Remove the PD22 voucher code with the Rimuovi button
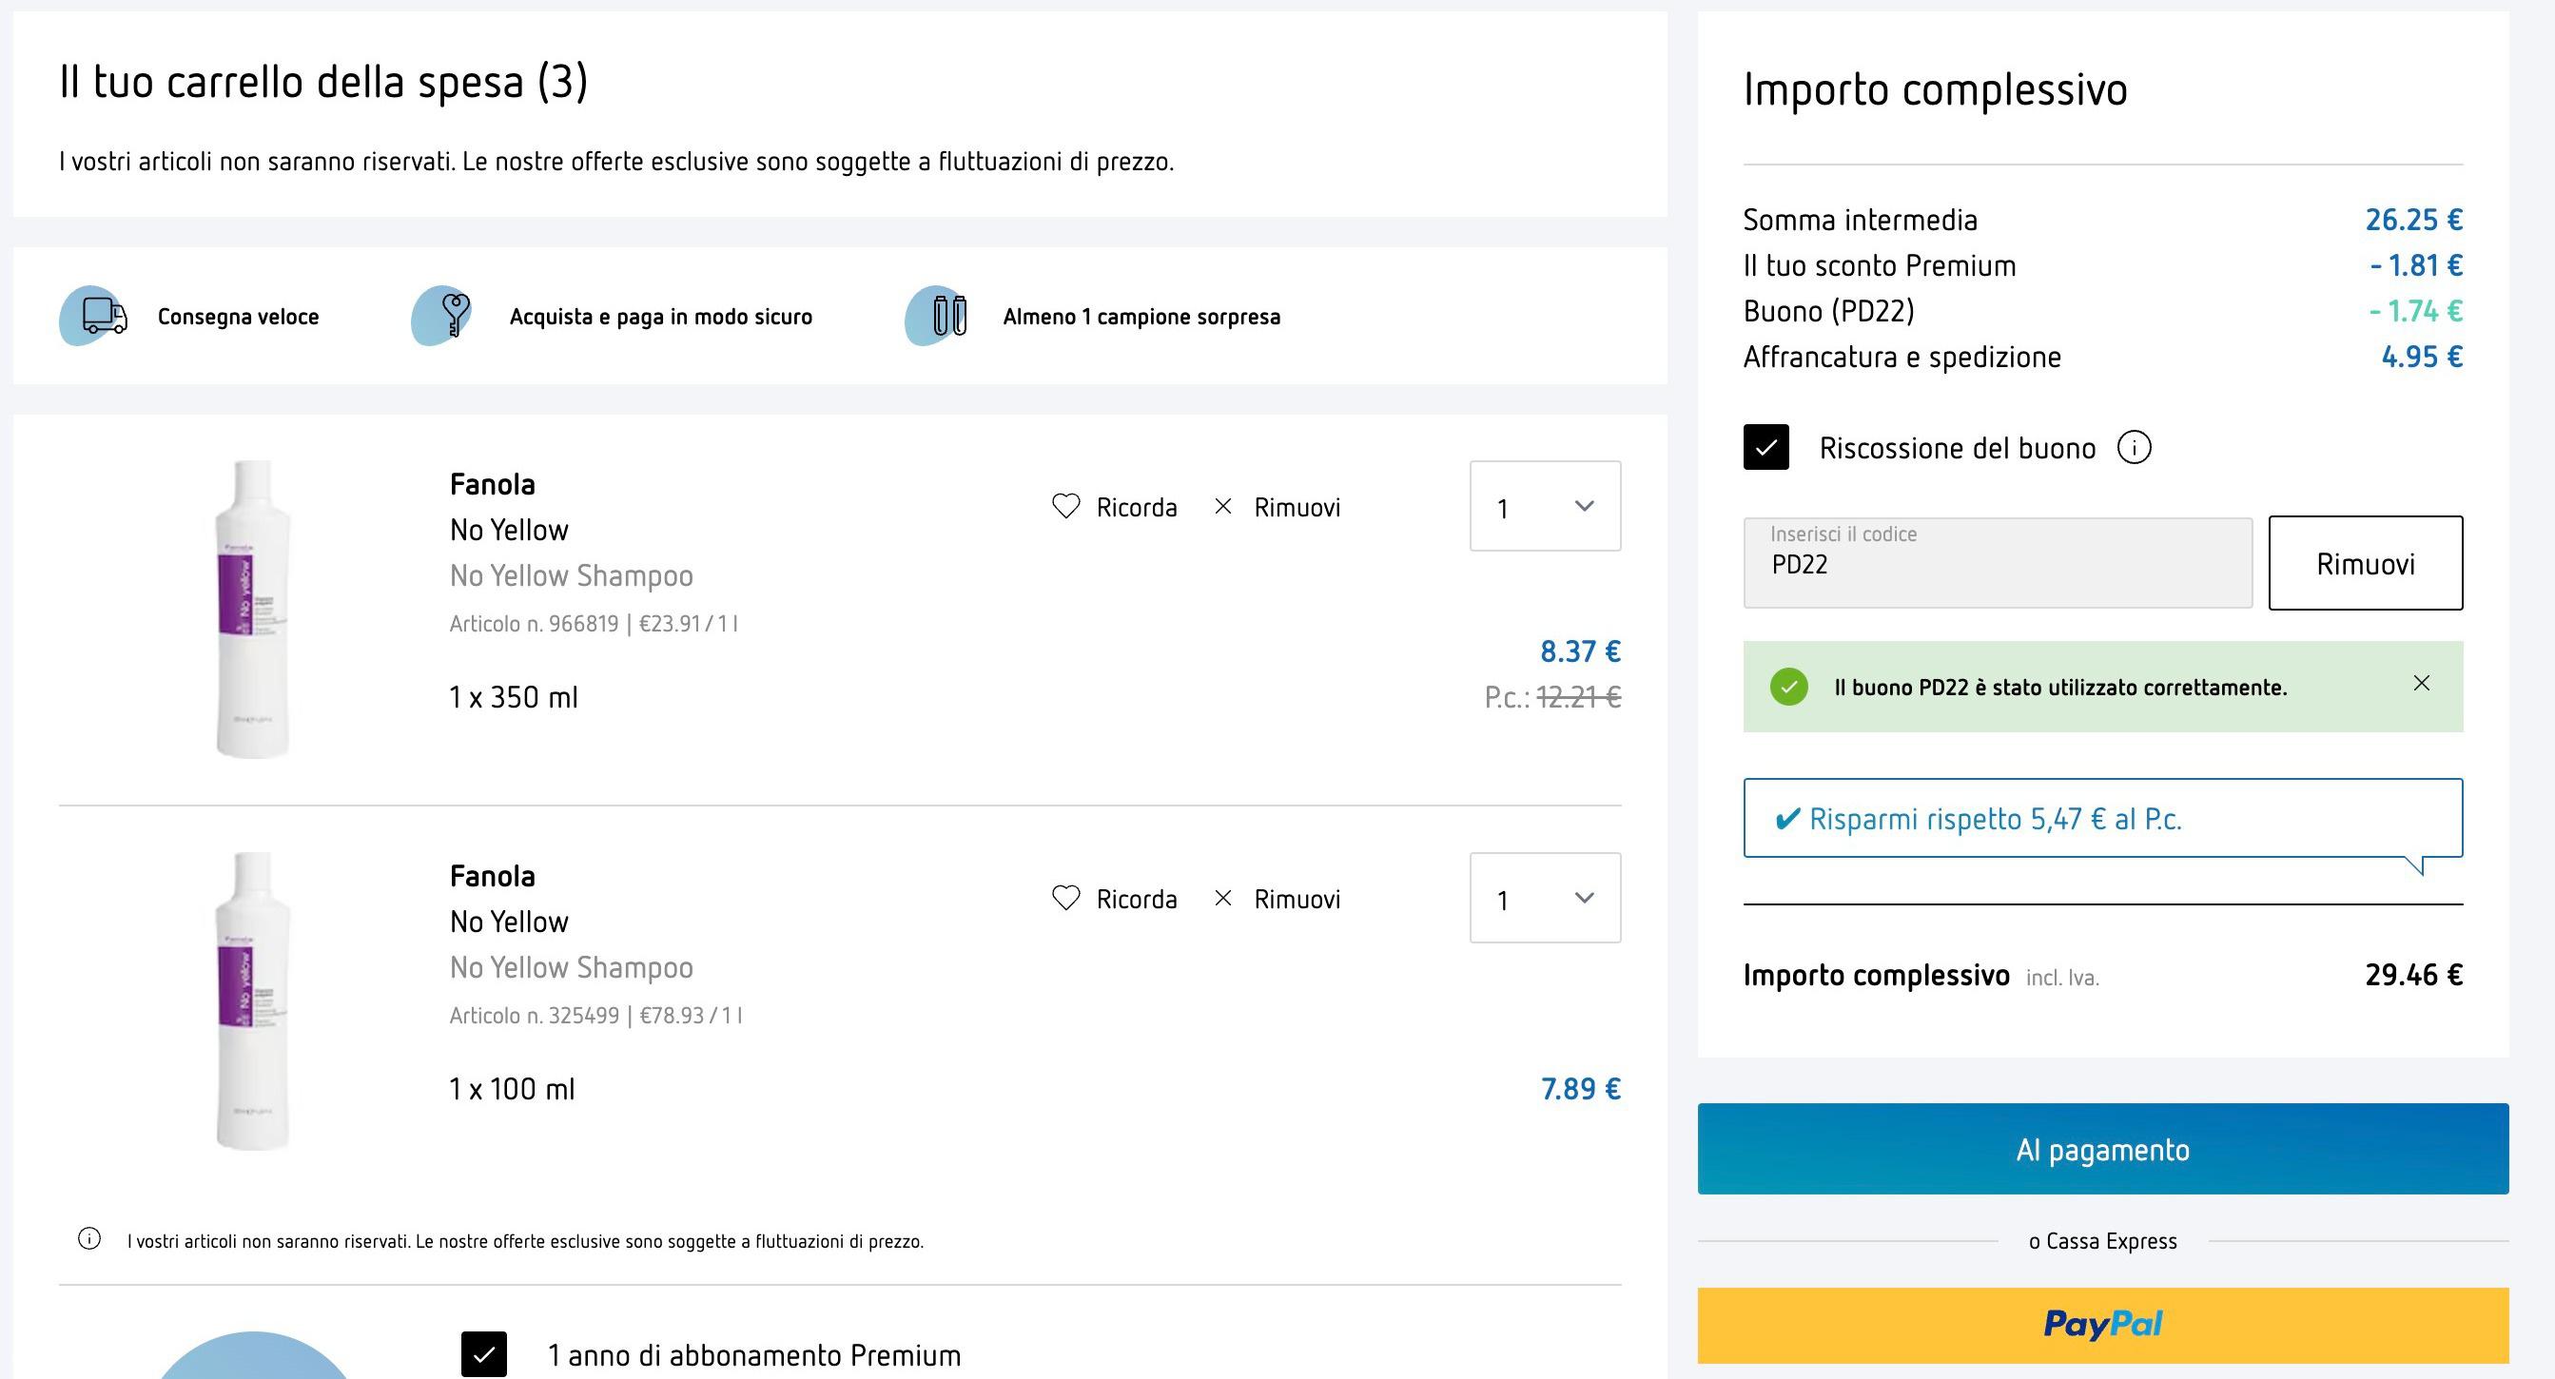The width and height of the screenshot is (2555, 1379). point(2365,563)
